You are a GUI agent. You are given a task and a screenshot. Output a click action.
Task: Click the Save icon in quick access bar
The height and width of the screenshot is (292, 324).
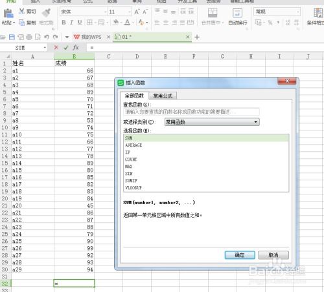[12, 37]
